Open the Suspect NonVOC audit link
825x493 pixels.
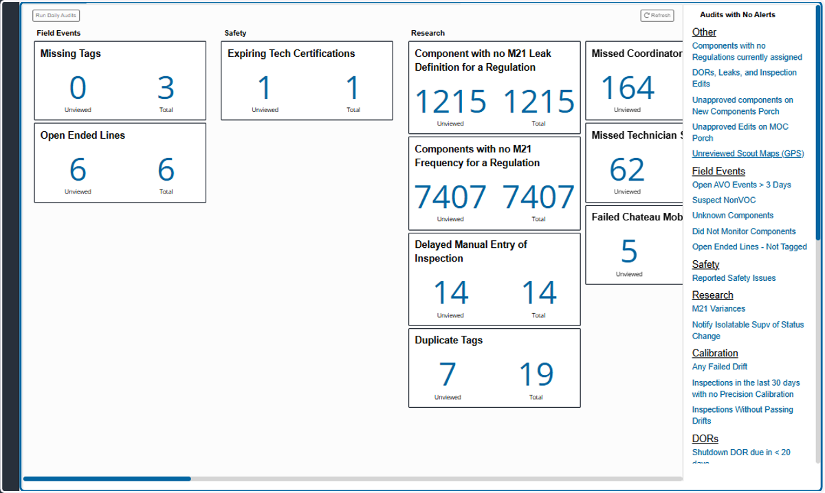[x=724, y=200]
